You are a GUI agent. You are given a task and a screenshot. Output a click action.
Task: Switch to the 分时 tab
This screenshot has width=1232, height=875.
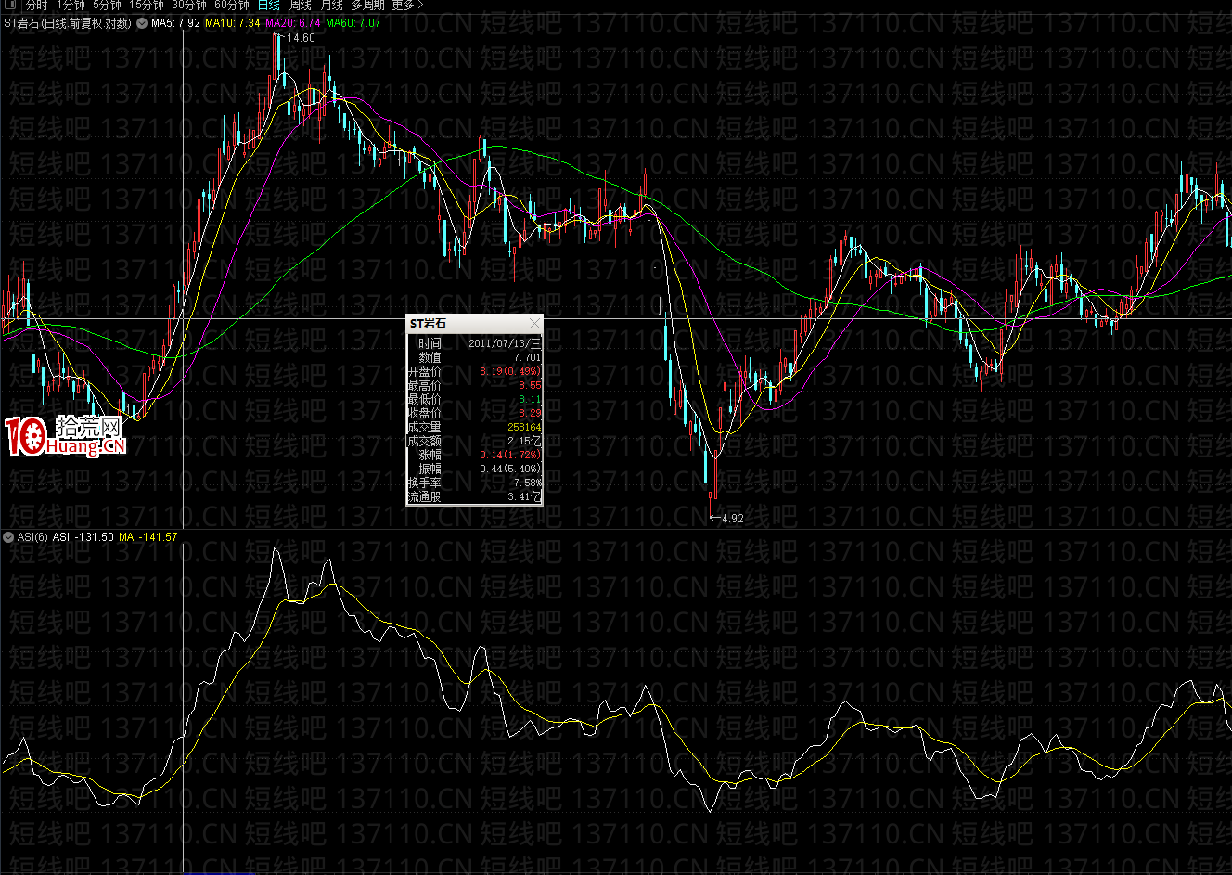pos(36,6)
